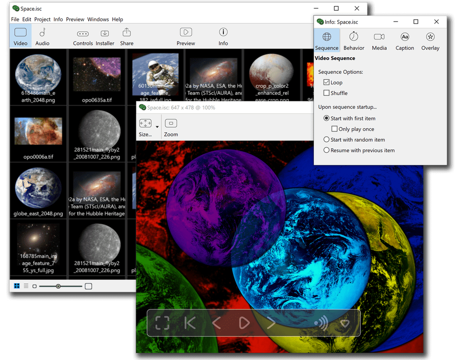The height and width of the screenshot is (360, 458).
Task: Maximize the Info: Space.isc window
Action: 416,22
